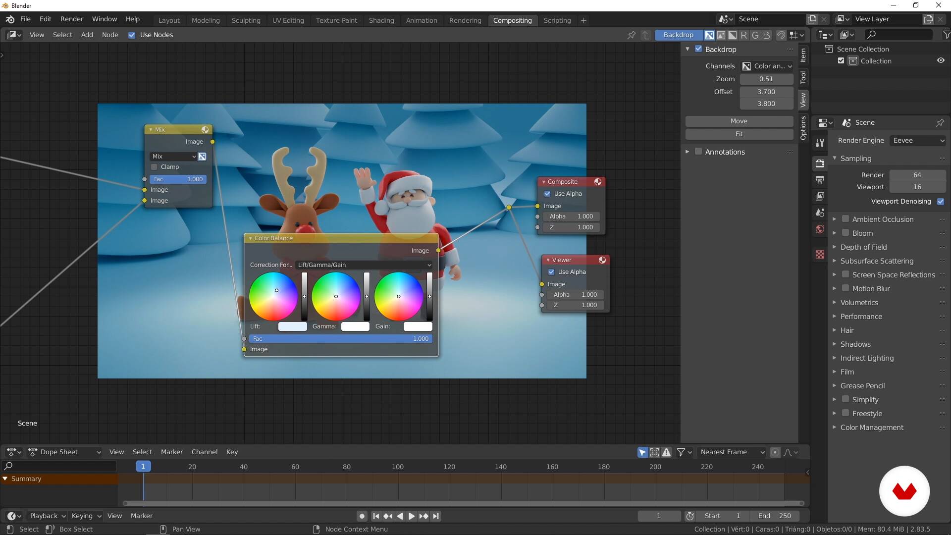Screen dimensions: 951x535
Task: Show only the Red channel (R)
Action: (744, 35)
